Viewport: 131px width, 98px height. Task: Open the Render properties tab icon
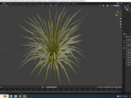tap(124, 40)
